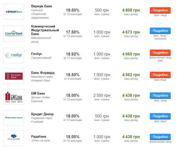Click the orange Подробно button for Вернум Банк
The image size is (177, 149).
160,10
